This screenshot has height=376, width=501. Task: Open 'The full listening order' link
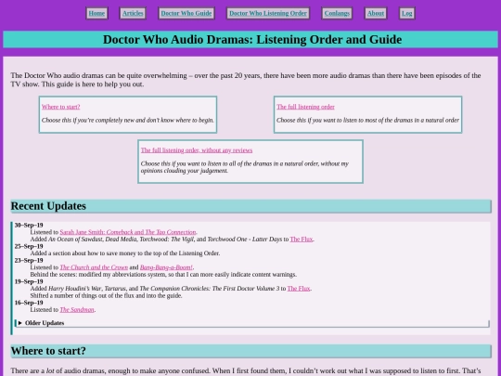click(305, 107)
